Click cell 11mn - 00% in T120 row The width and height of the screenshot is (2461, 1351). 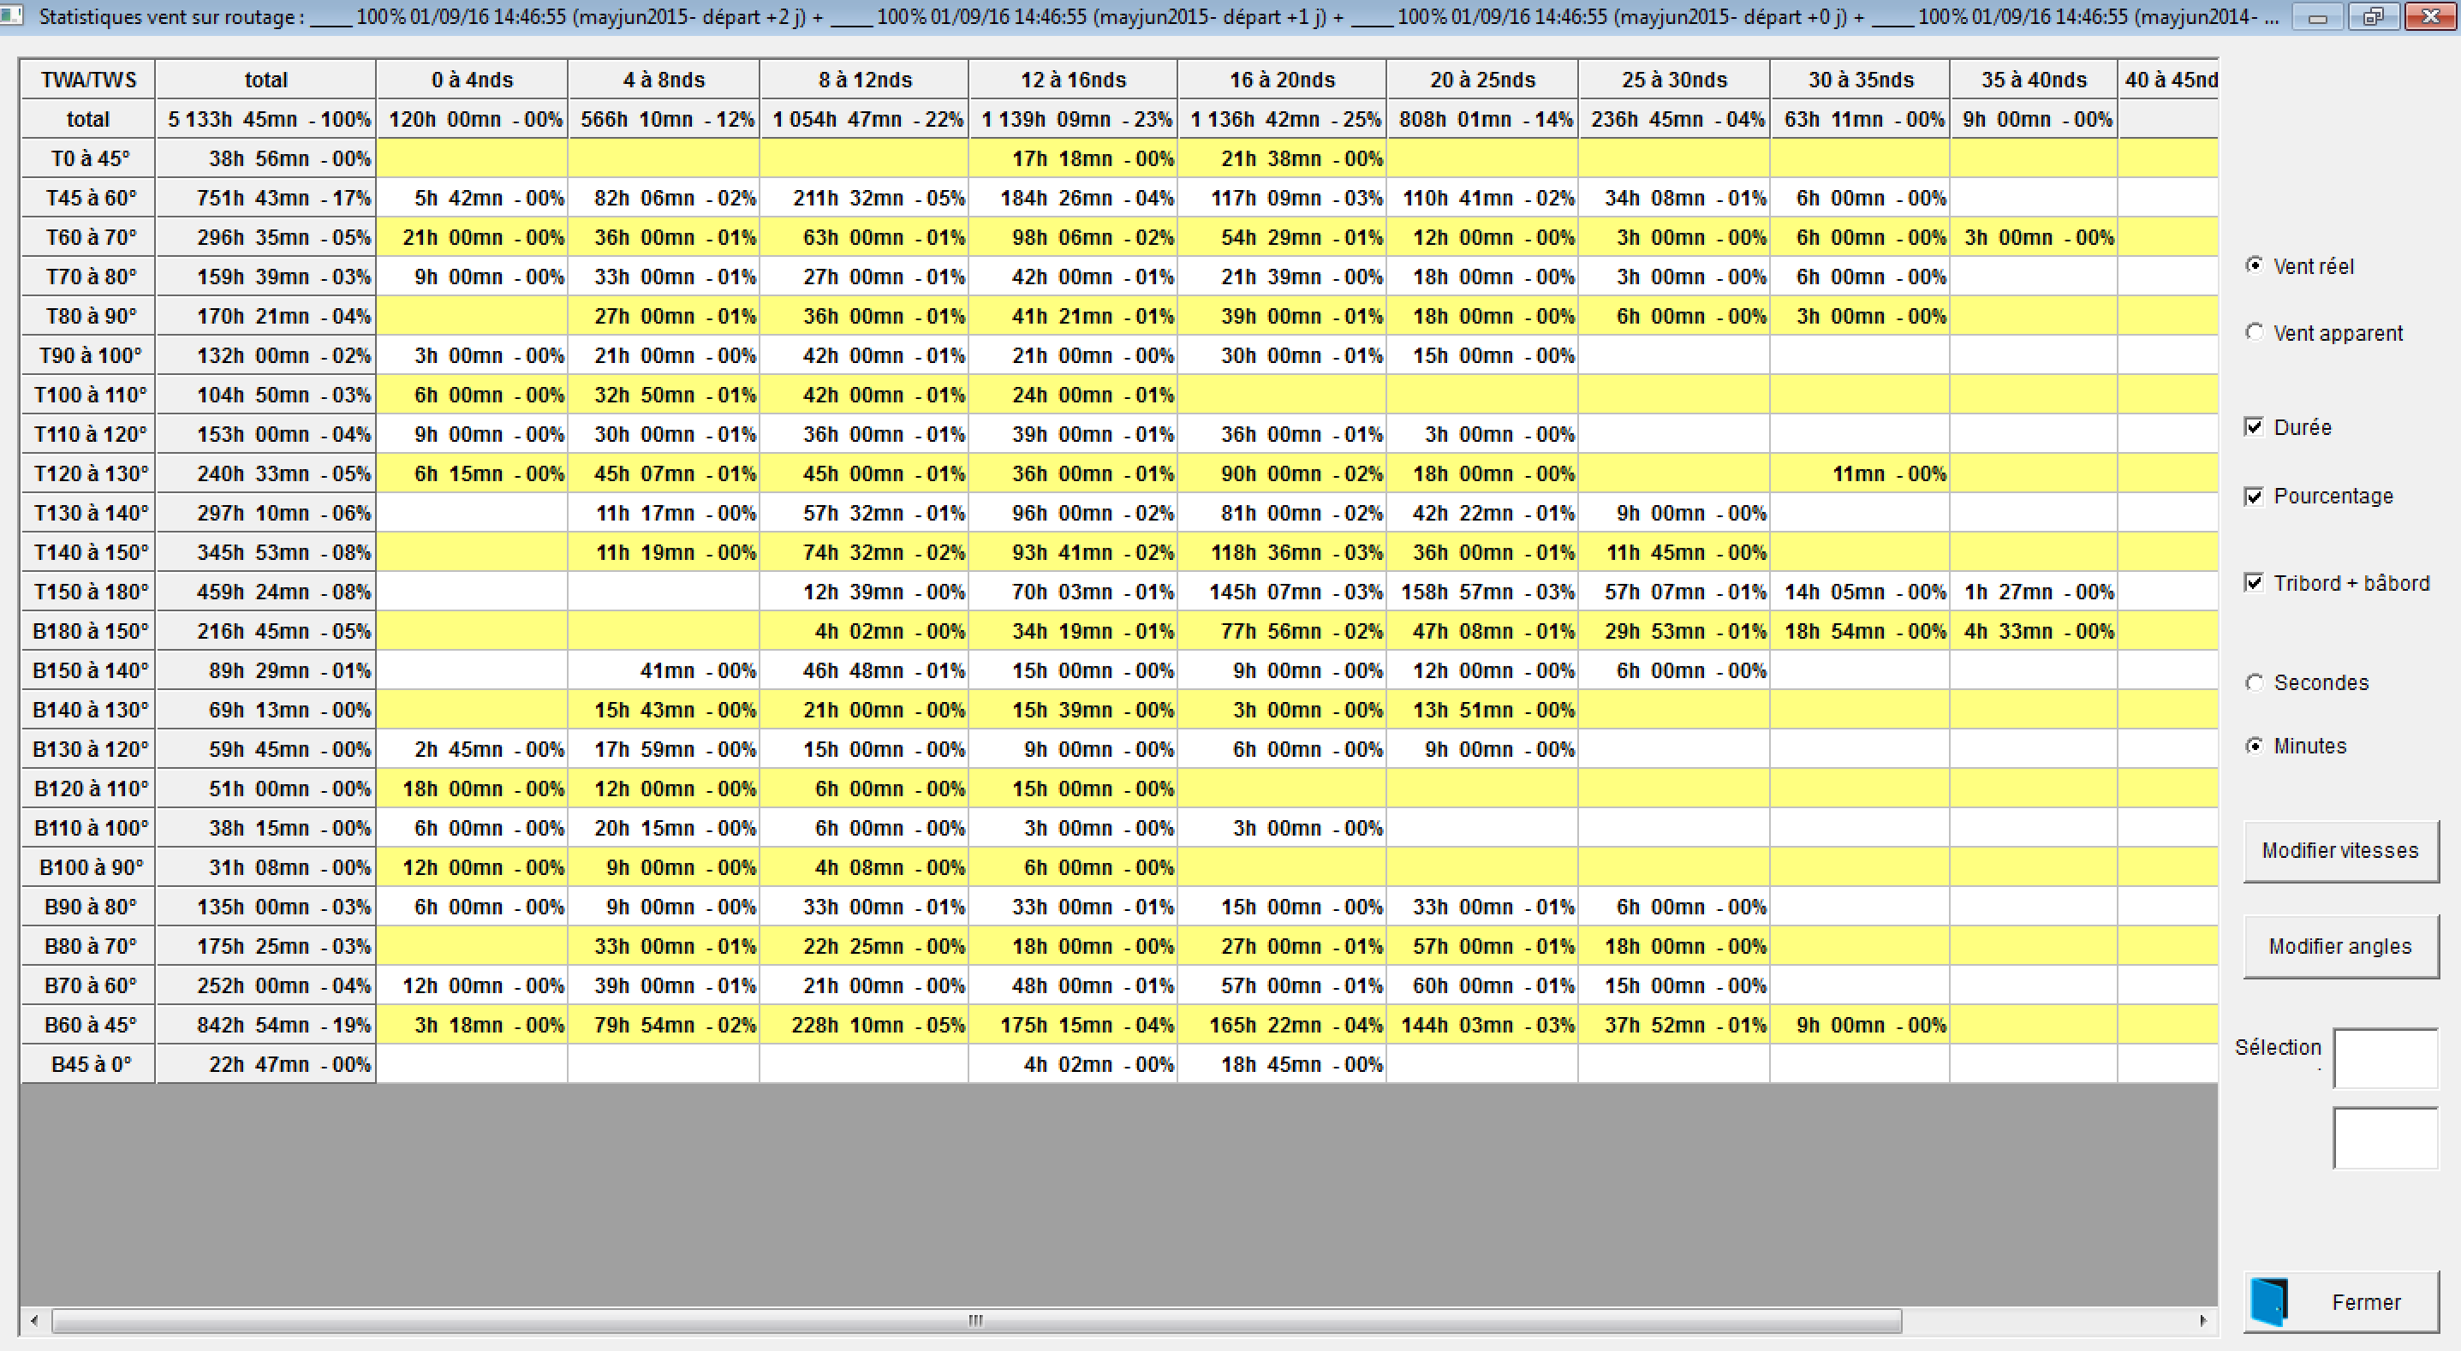[x=1860, y=474]
